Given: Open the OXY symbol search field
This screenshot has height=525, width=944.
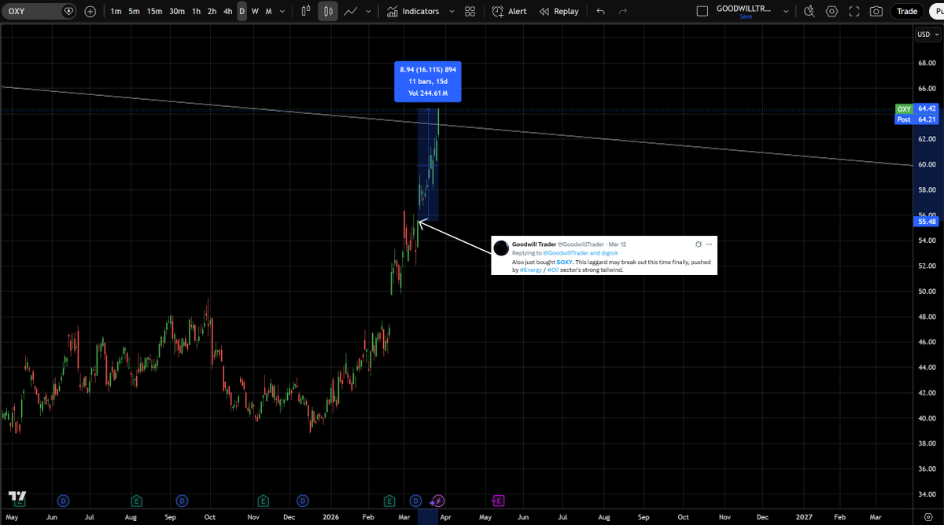Looking at the screenshot, I should 39,12.
